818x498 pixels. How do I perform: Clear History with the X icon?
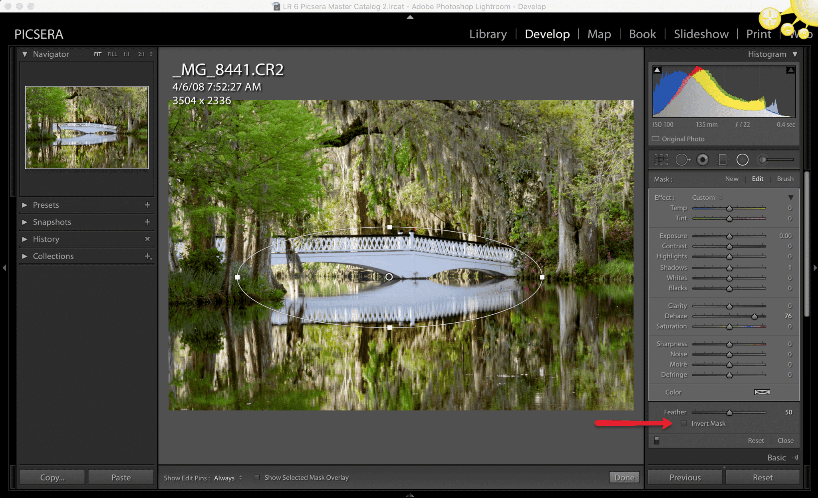pyautogui.click(x=147, y=239)
